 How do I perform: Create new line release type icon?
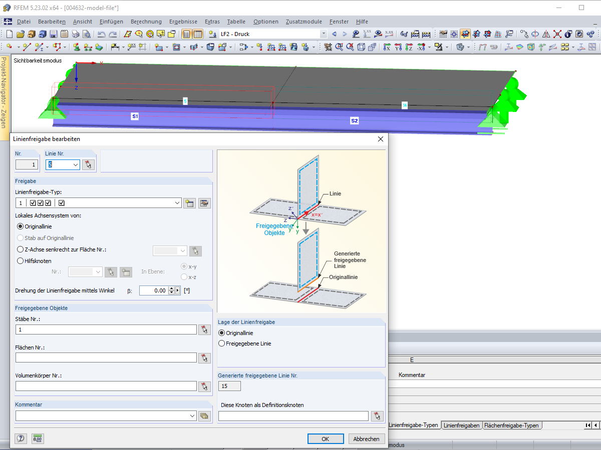point(189,203)
